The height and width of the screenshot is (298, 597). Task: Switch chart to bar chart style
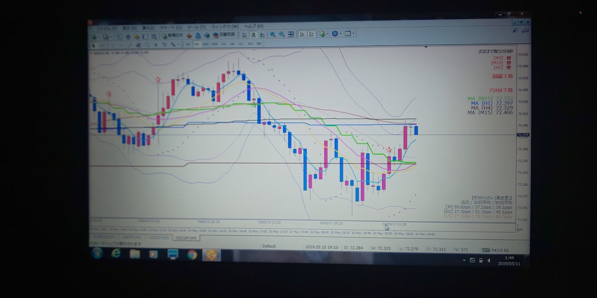pos(244,35)
